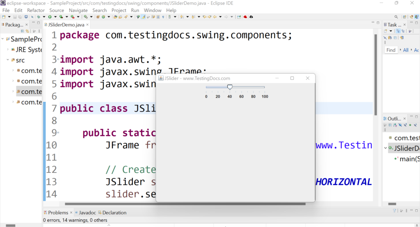The height and width of the screenshot is (227, 420).
Task: Click Collapse All icon in Outline view
Action: click(x=390, y=125)
